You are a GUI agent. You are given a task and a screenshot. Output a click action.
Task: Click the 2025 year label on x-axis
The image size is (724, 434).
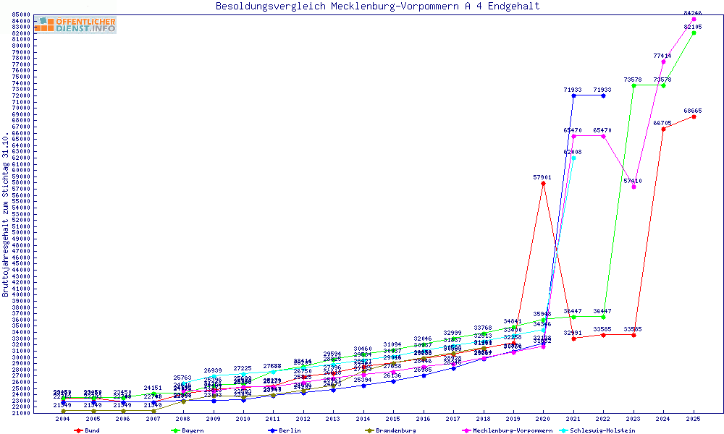coord(694,419)
